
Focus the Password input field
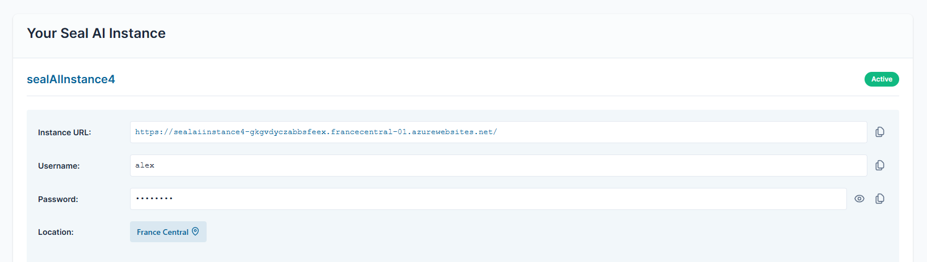point(488,199)
